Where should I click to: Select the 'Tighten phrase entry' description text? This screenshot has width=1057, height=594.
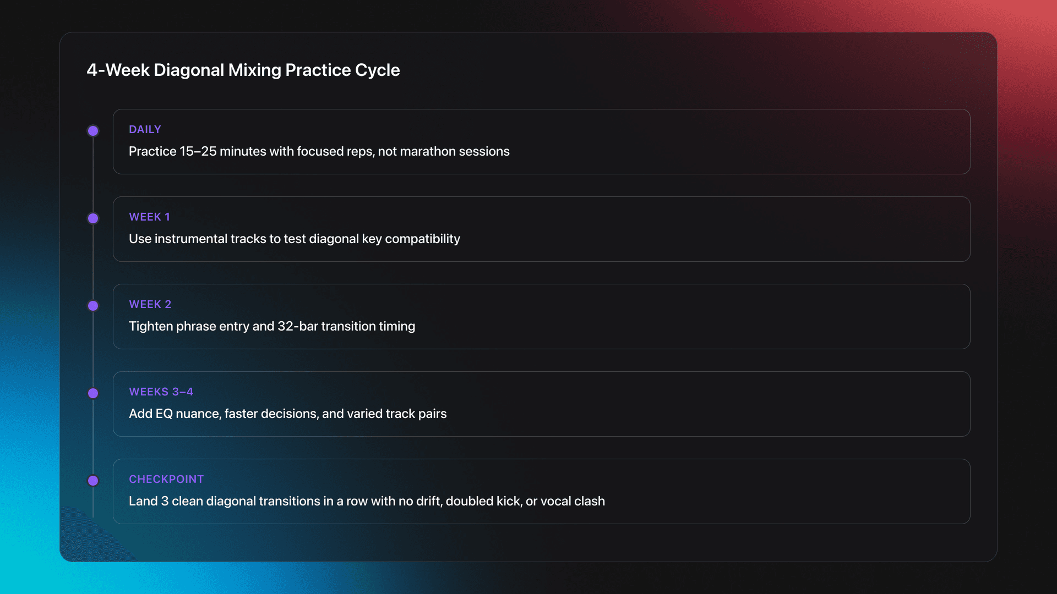271,326
